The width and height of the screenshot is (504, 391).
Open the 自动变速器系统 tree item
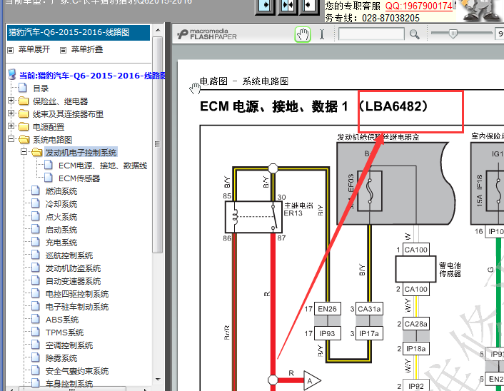coord(73,281)
